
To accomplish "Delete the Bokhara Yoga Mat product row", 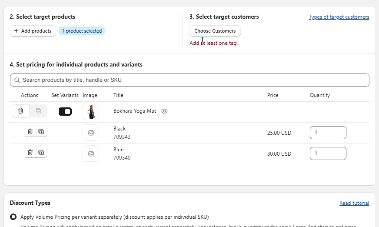I will coord(20,111).
